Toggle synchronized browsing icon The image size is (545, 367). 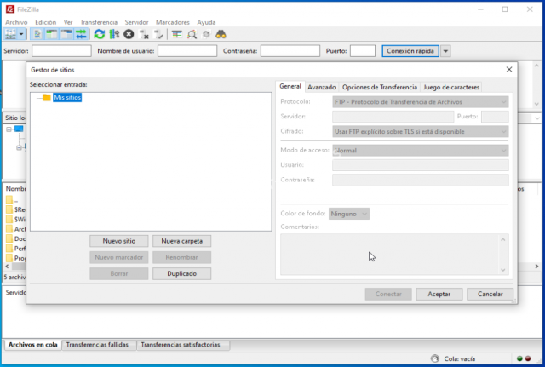(206, 34)
